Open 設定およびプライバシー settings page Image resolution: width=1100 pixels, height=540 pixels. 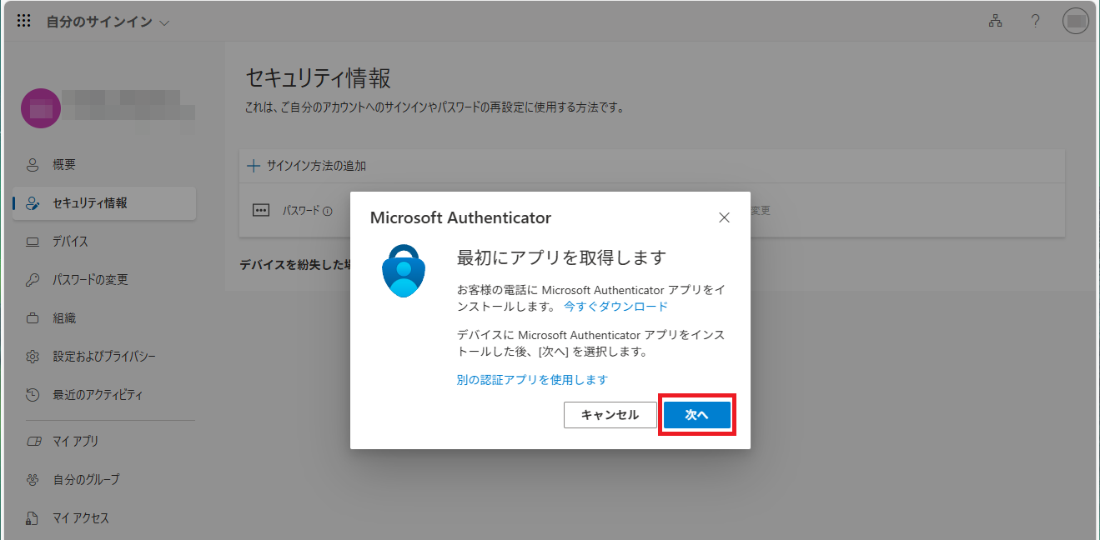tap(104, 357)
